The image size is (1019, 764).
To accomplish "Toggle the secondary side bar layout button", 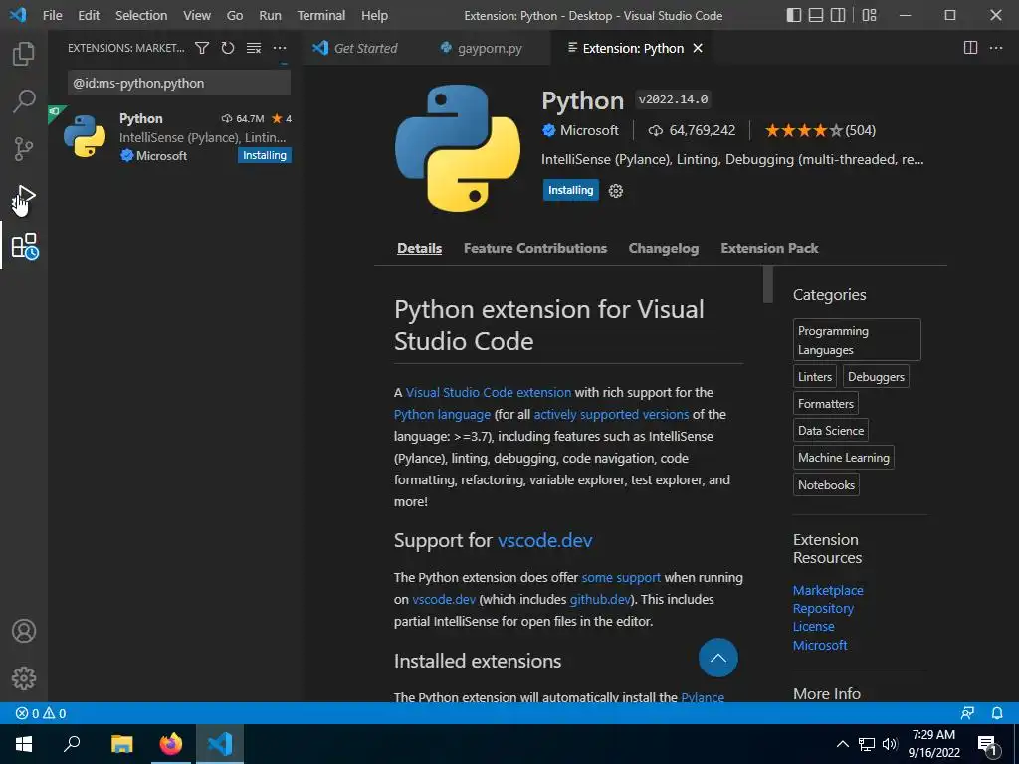I will click(840, 16).
